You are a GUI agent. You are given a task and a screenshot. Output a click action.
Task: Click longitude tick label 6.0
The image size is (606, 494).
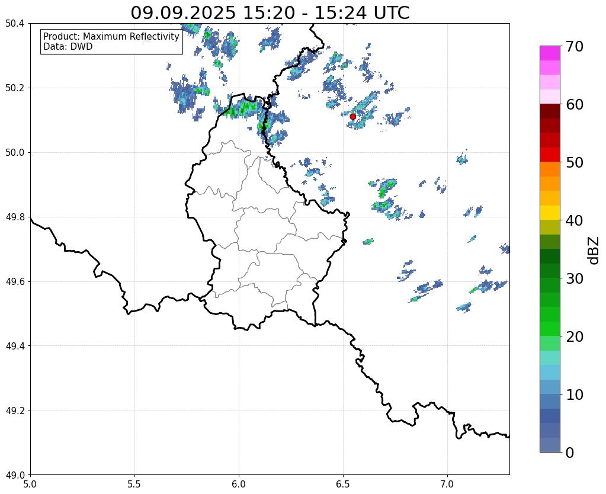(x=239, y=484)
